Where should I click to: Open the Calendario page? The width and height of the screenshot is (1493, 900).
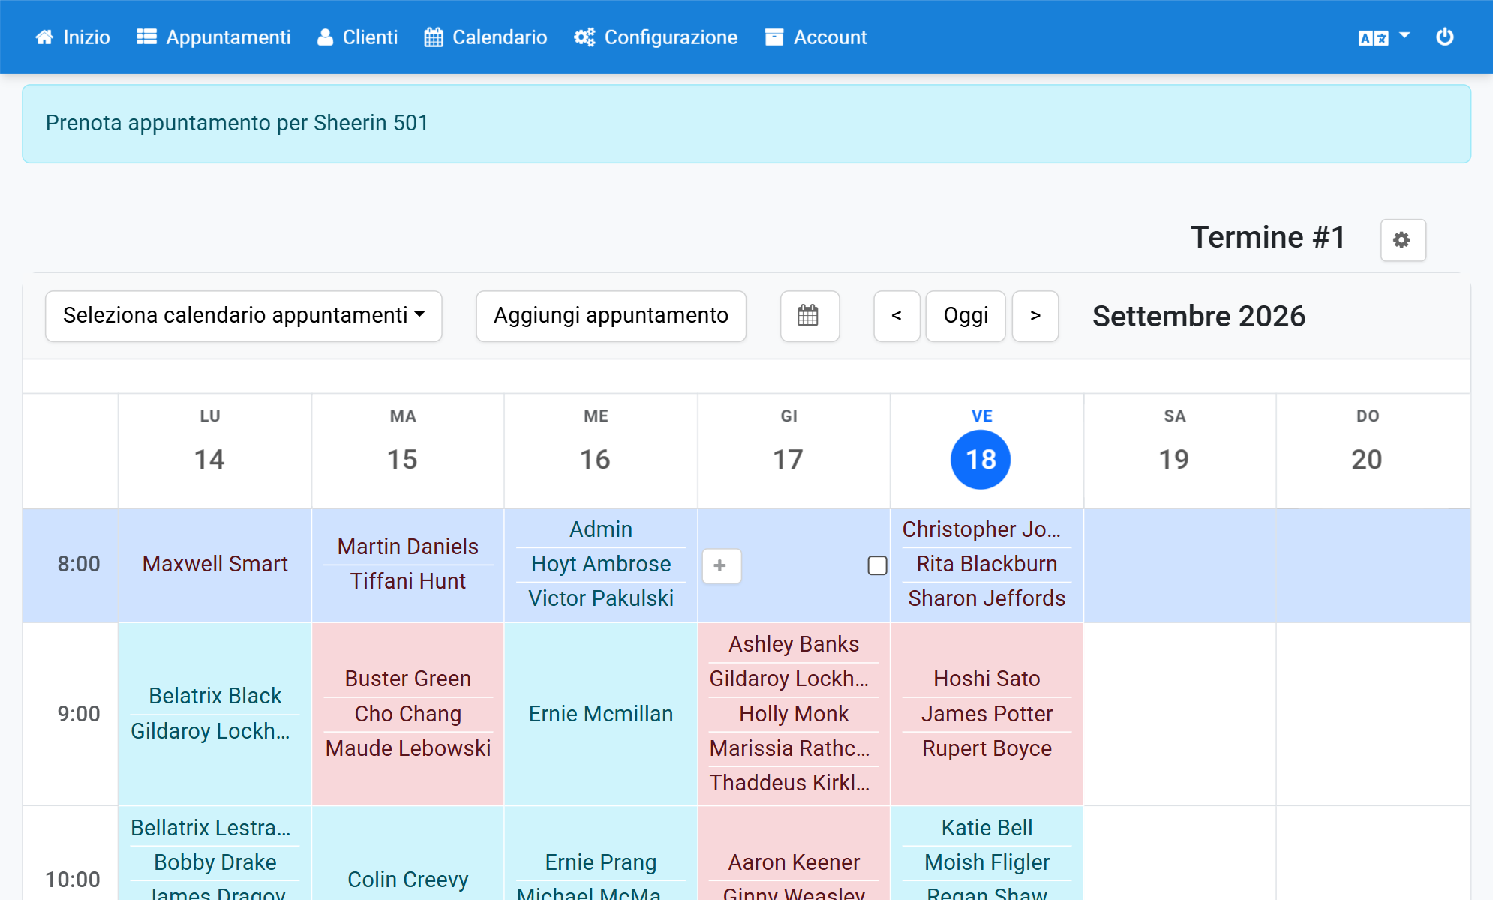[x=486, y=37]
